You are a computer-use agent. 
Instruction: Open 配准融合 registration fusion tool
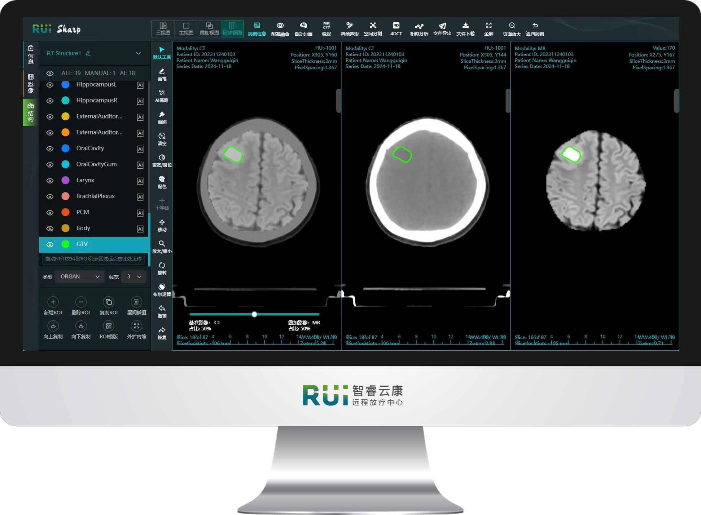[x=280, y=28]
